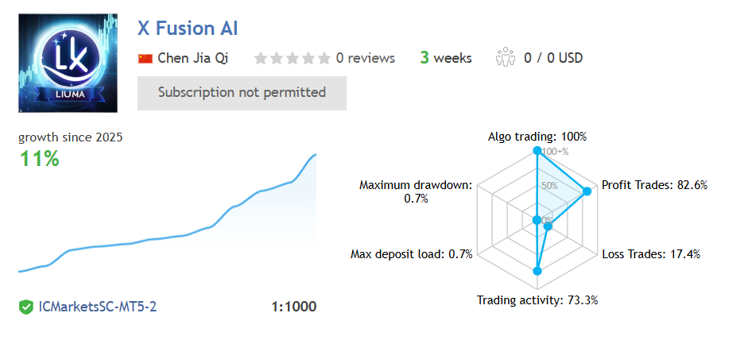Click the 11% growth value
Viewport: 748px width, 344px height.
tap(40, 159)
